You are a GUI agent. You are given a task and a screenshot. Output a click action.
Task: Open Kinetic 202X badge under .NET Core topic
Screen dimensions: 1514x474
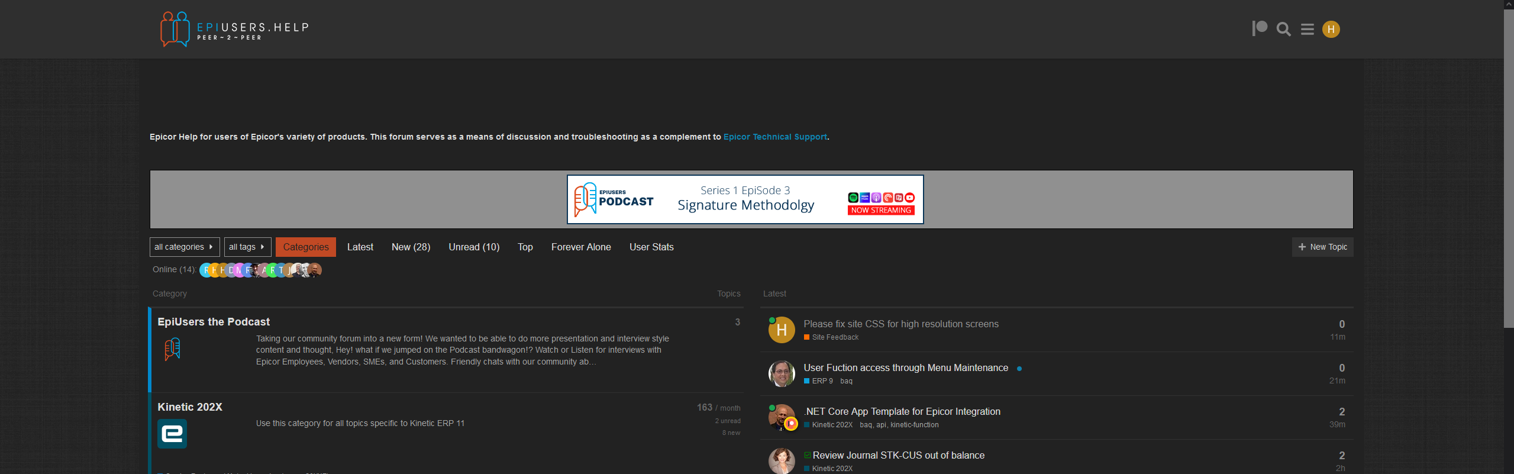point(828,425)
